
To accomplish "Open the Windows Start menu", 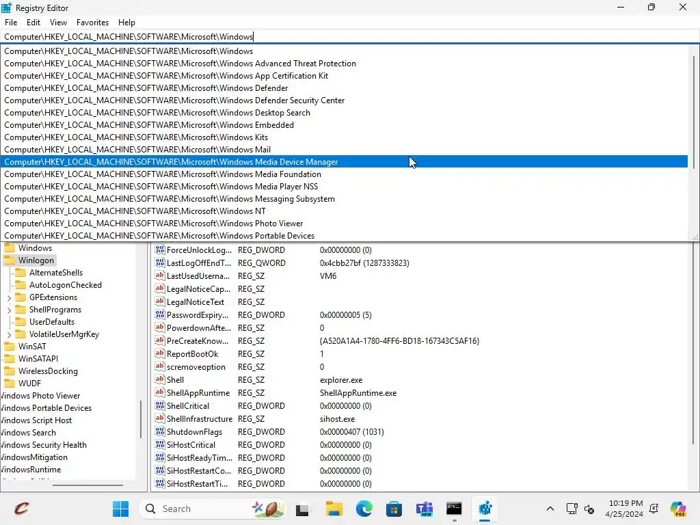I will pyautogui.click(x=120, y=509).
